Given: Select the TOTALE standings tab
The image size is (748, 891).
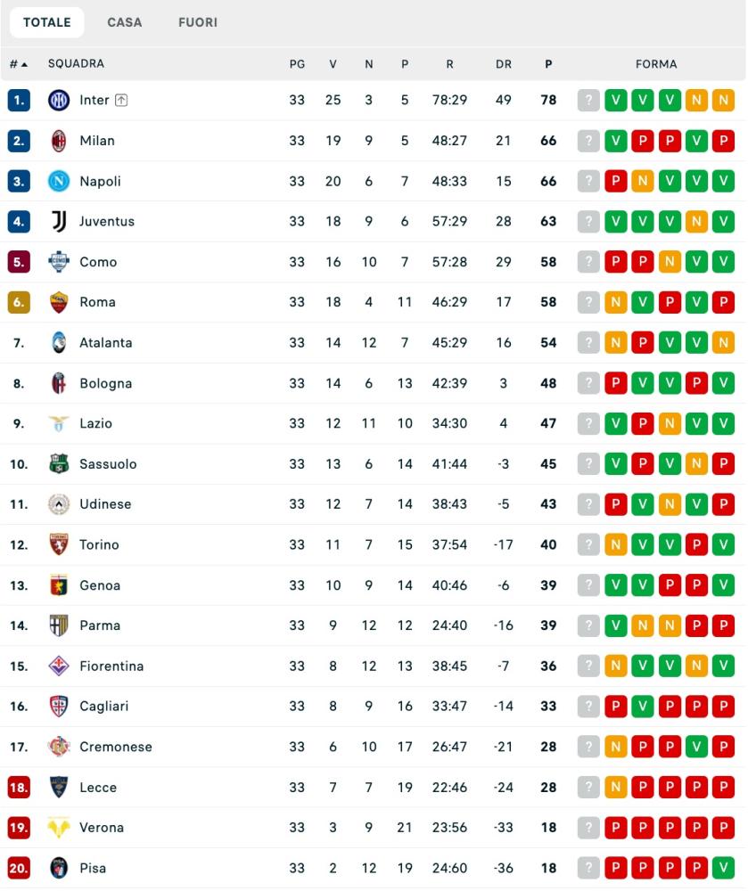Looking at the screenshot, I should tap(47, 22).
